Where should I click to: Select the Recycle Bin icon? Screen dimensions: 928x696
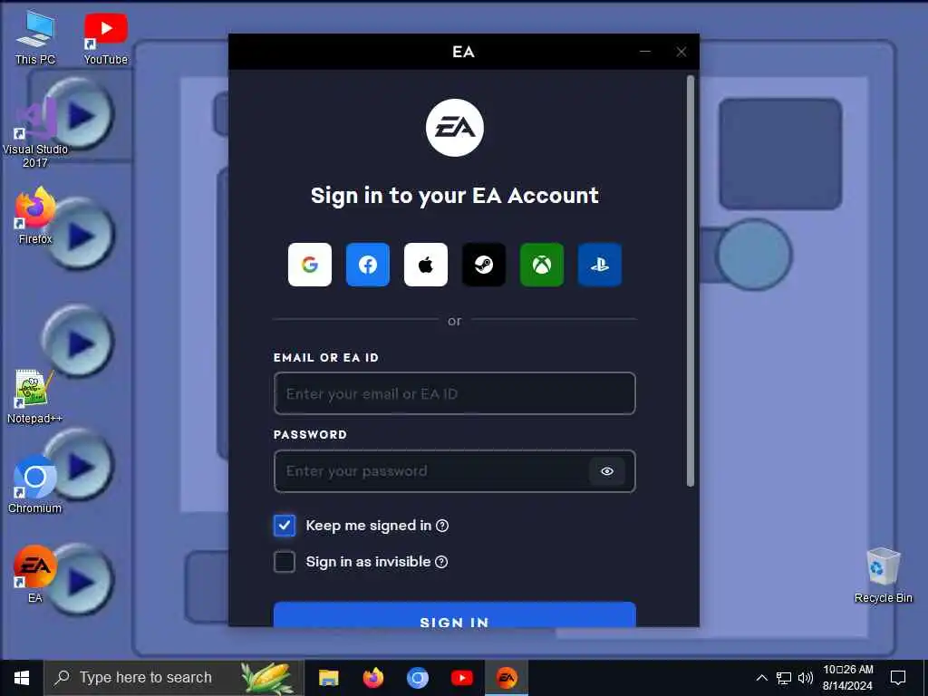click(883, 575)
